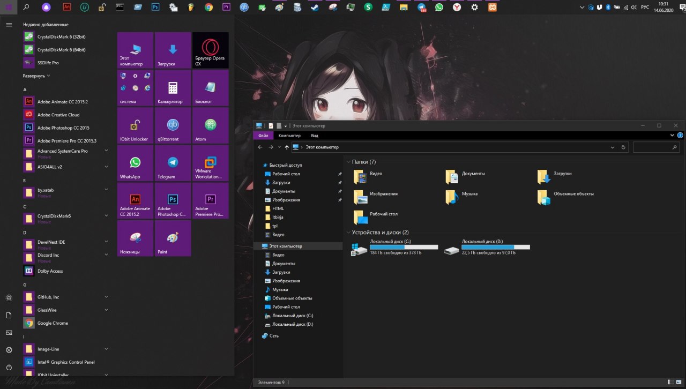Expand the Start menu hamburger
The image size is (686, 389).
click(9, 25)
